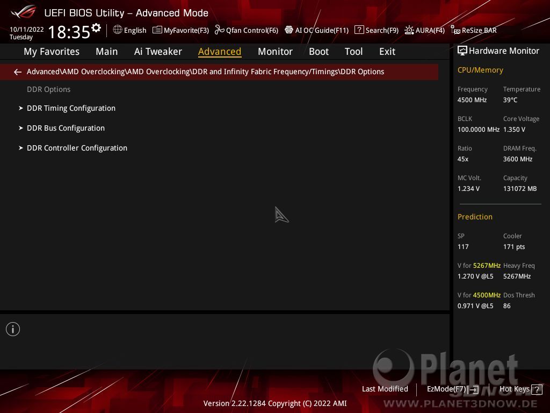Image resolution: width=550 pixels, height=413 pixels.
Task: Expand DDR Bus Configuration arrow
Action: click(21, 128)
